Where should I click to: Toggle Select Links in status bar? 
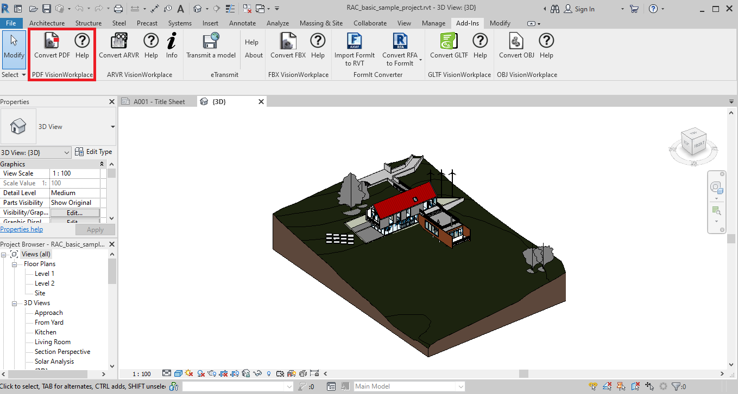tap(594, 386)
